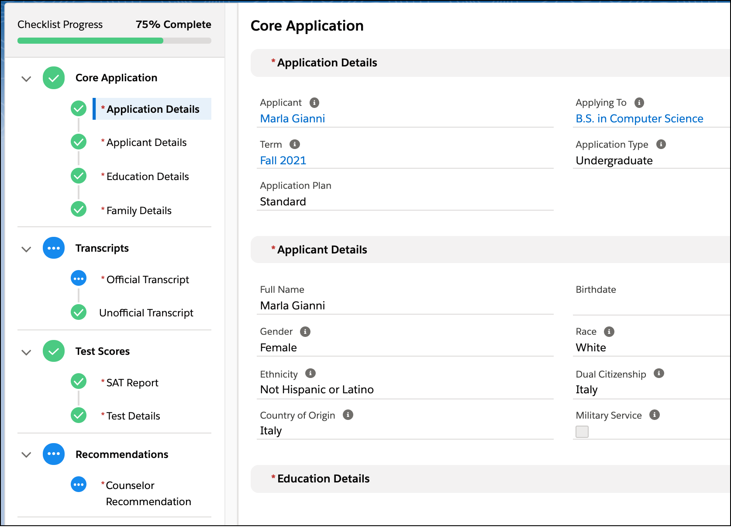This screenshot has height=527, width=731.
Task: Click the info icon beside Dual Citizenship
Action: (659, 374)
